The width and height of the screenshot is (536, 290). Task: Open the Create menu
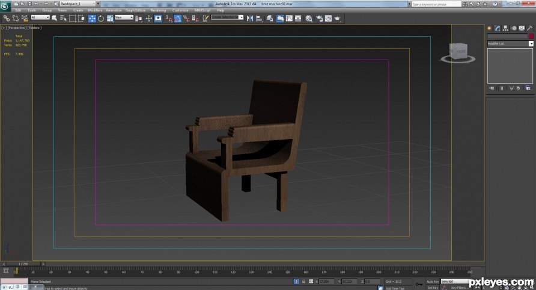(x=78, y=10)
